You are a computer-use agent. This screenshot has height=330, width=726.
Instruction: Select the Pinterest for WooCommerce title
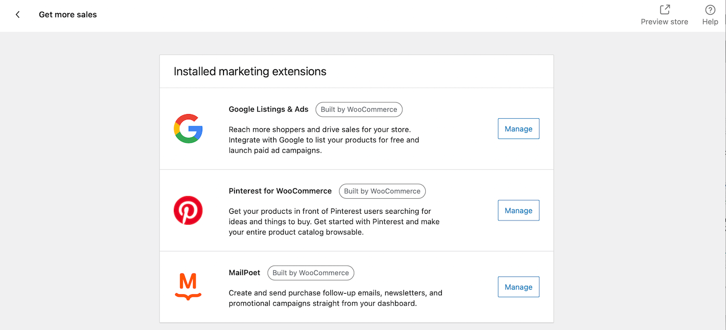(x=280, y=191)
